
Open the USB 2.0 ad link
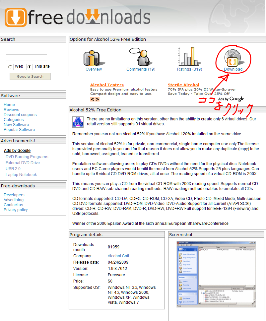(x=13, y=169)
